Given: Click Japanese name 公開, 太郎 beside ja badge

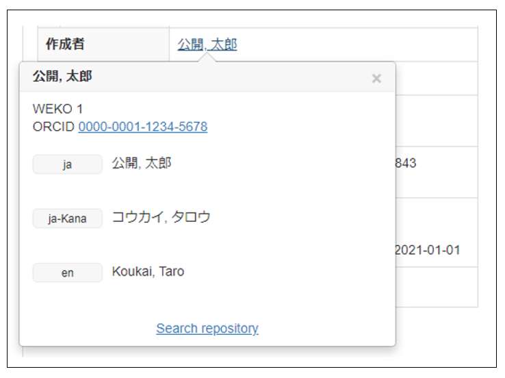Looking at the screenshot, I should click(142, 164).
